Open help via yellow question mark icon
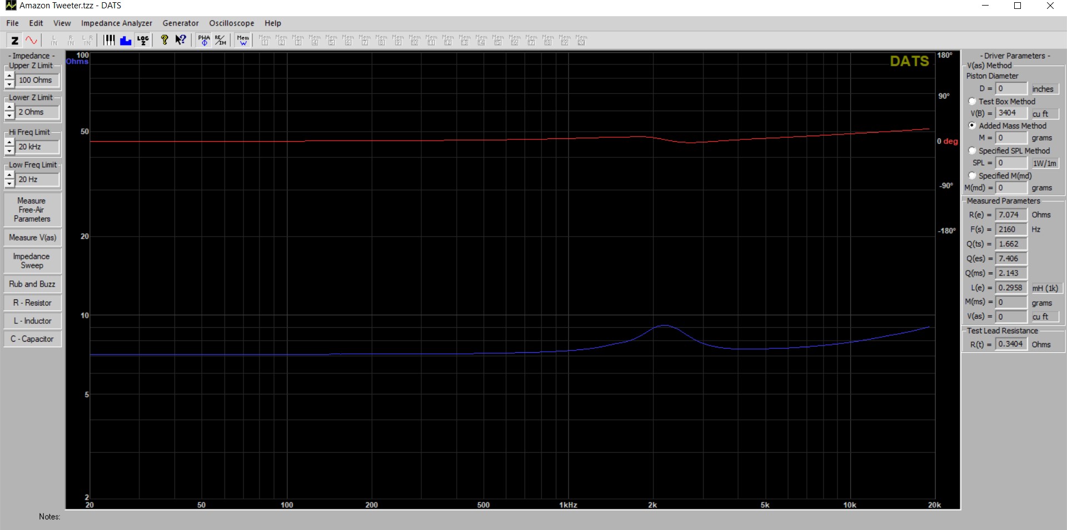The height and width of the screenshot is (530, 1067). pyautogui.click(x=164, y=40)
